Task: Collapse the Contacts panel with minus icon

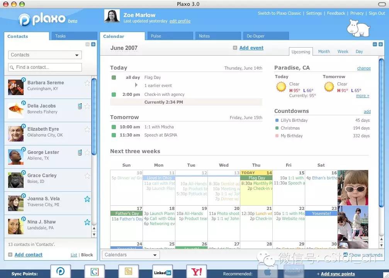Action: point(87,44)
